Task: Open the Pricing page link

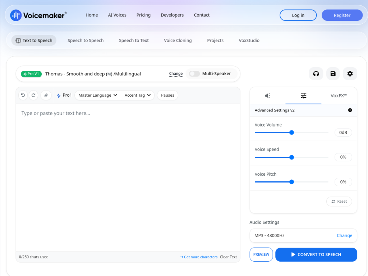Action: tap(143, 15)
